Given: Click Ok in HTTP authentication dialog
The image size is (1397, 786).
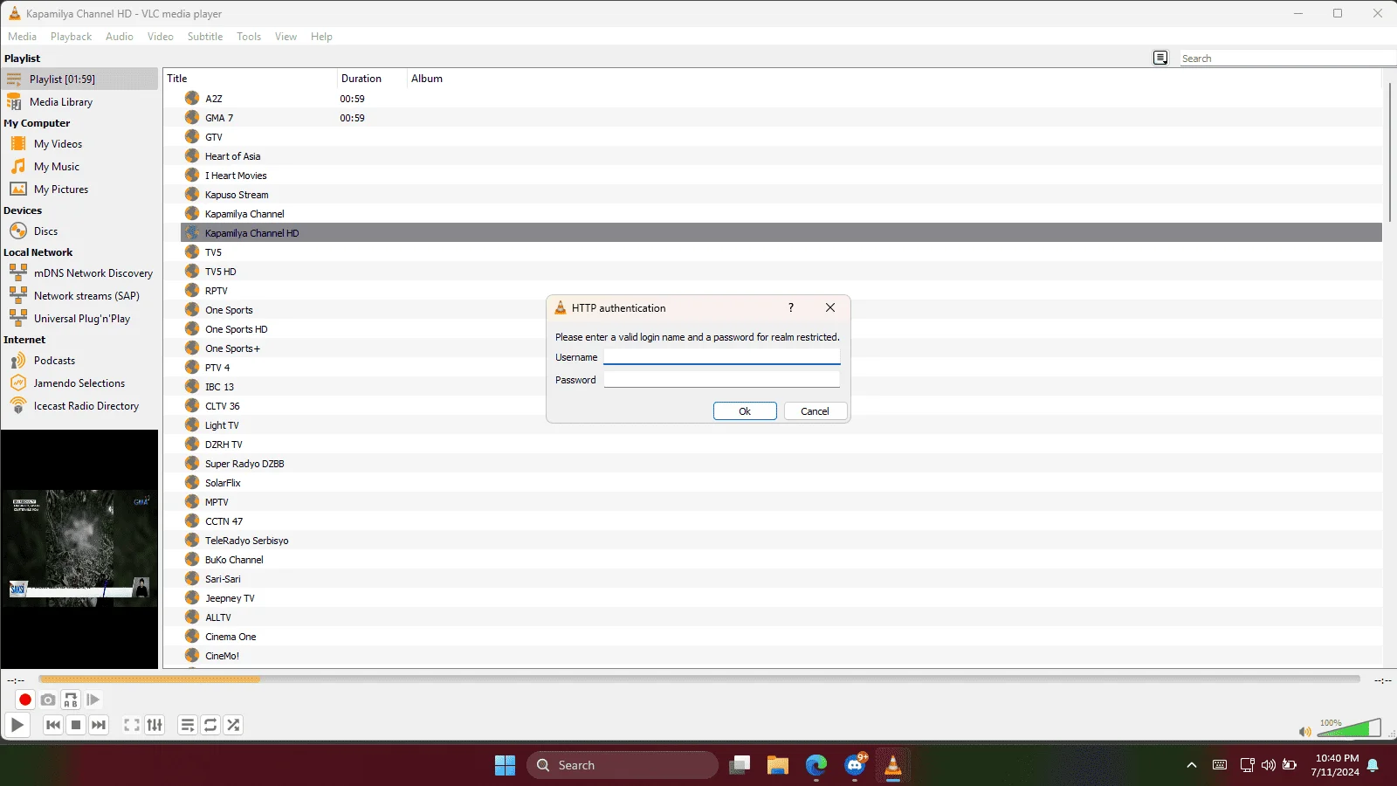Looking at the screenshot, I should pos(745,411).
